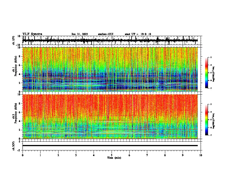Click the ch.2 colorbar top value "-3"
226x174 pixels.
pos(211,104)
